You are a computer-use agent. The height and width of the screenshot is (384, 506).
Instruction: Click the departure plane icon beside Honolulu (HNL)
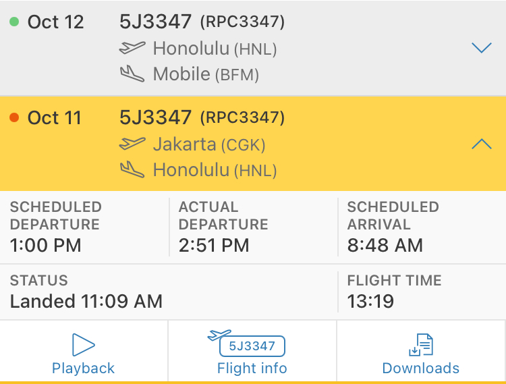pyautogui.click(x=132, y=48)
